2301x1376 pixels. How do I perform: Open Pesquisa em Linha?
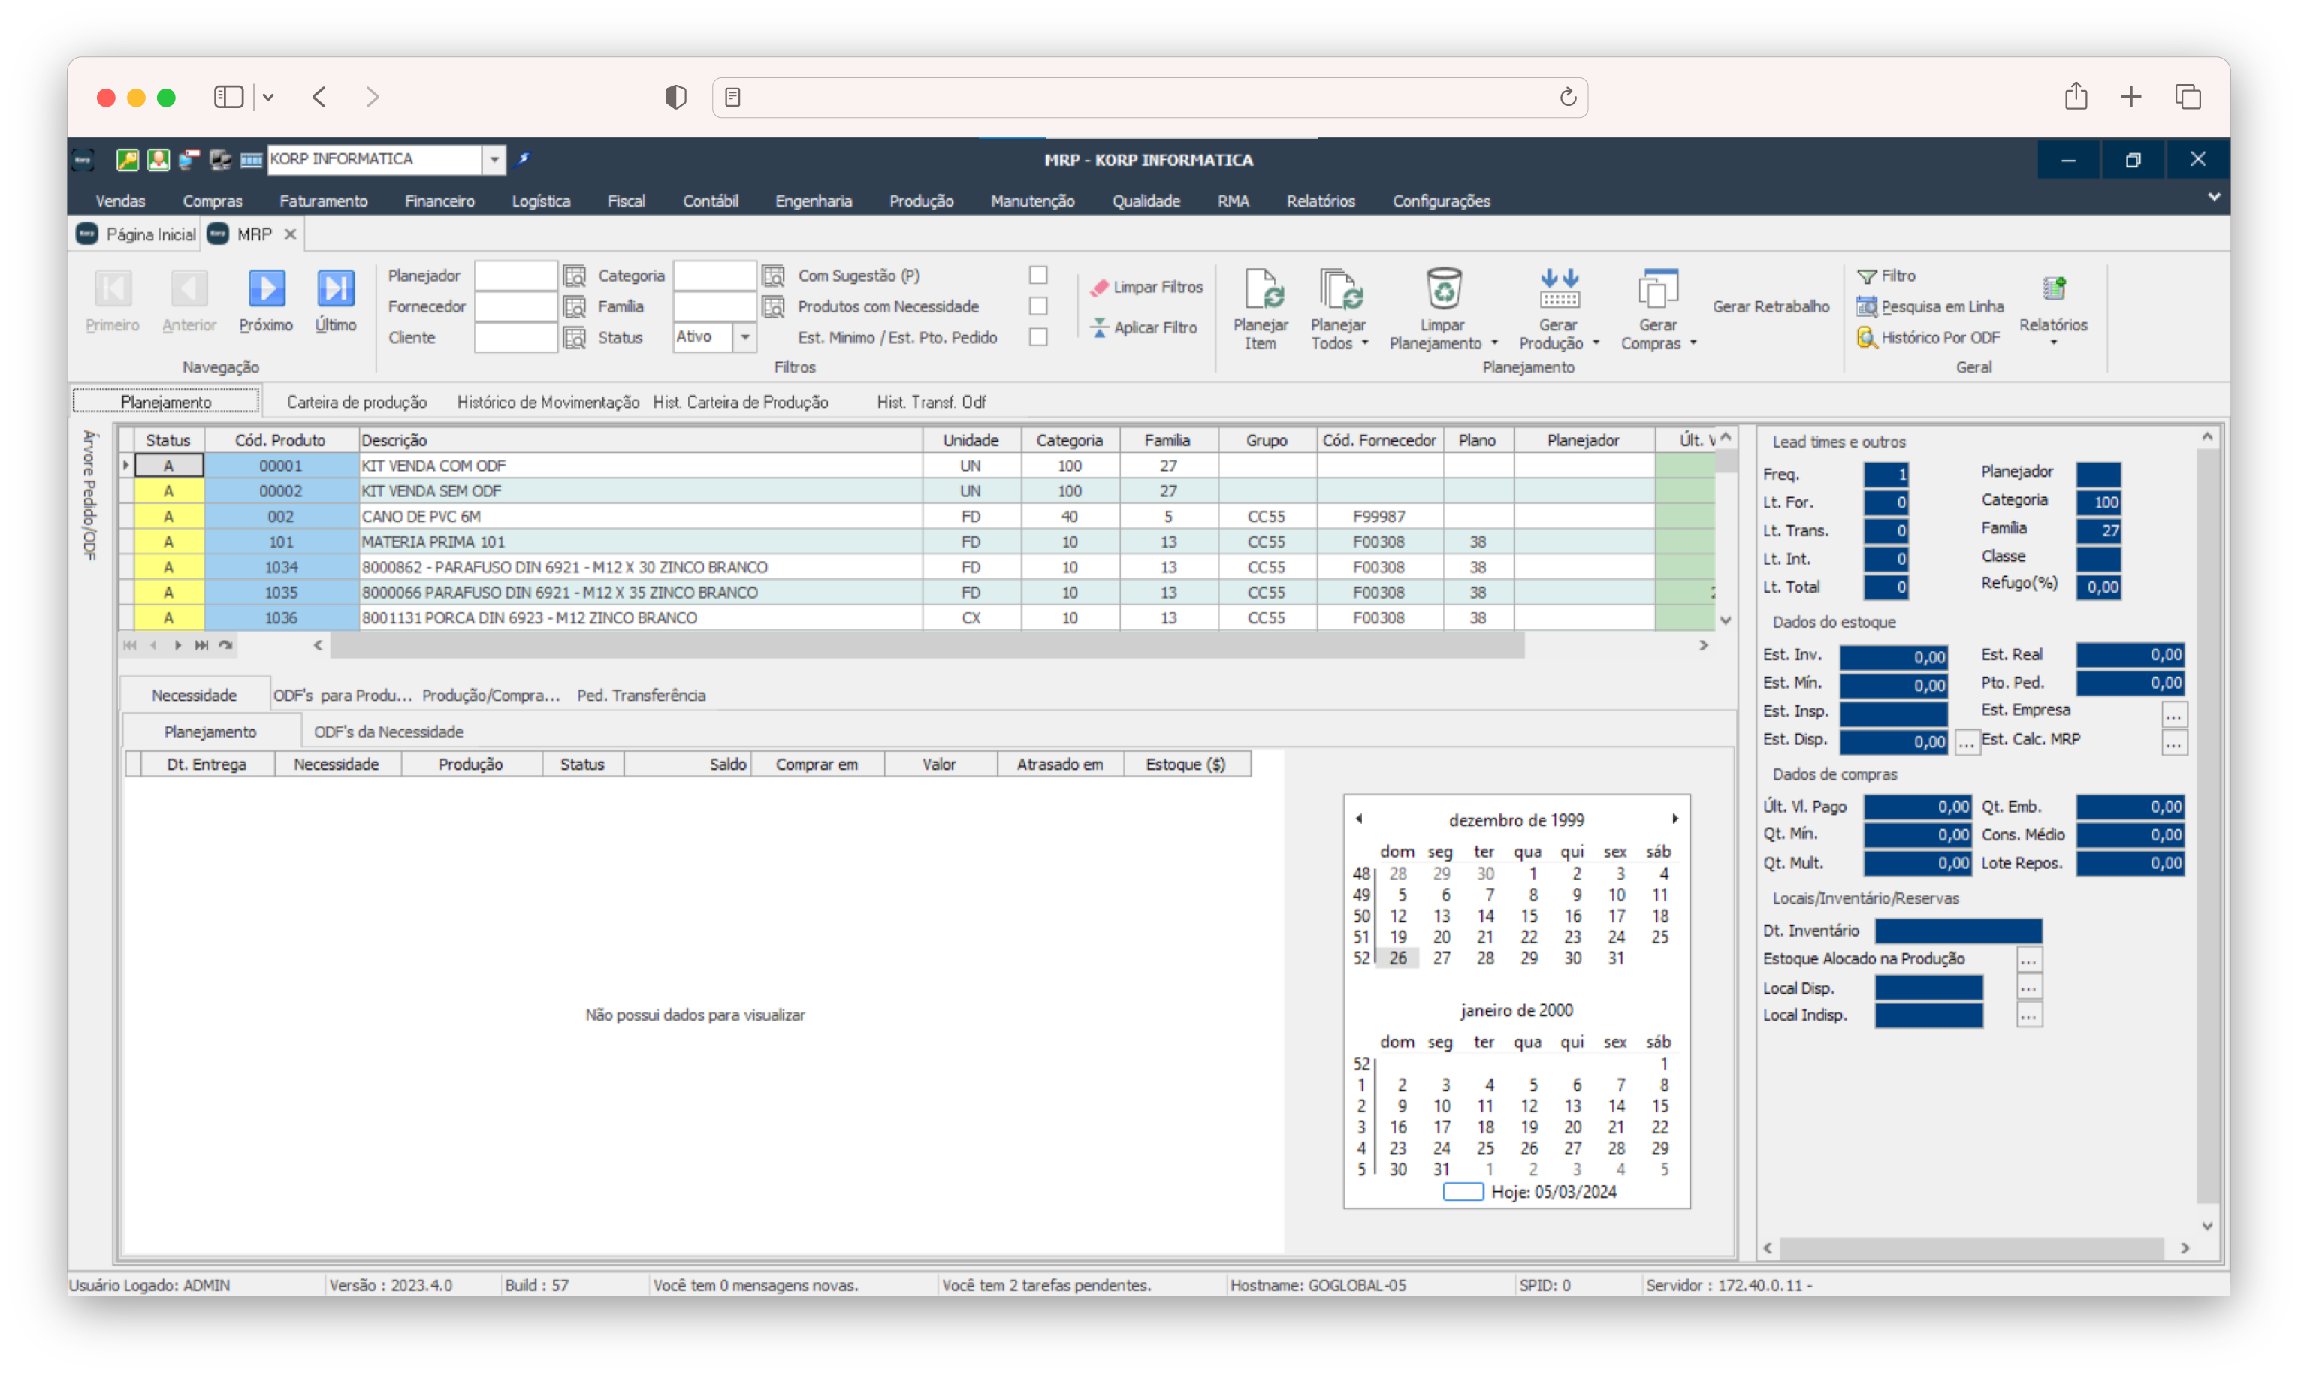(1931, 307)
